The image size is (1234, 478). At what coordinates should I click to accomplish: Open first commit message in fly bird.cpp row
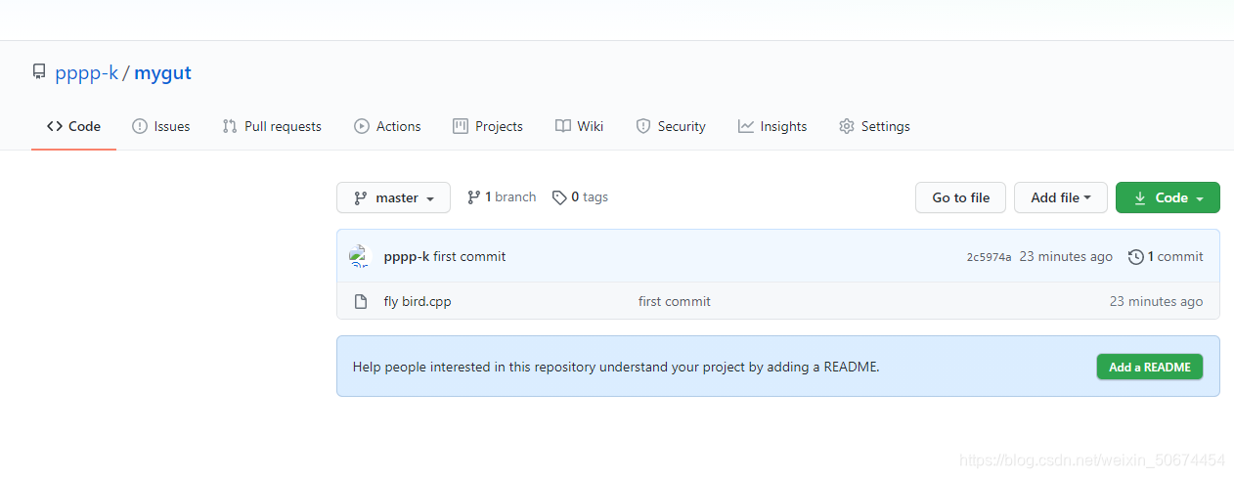675,301
